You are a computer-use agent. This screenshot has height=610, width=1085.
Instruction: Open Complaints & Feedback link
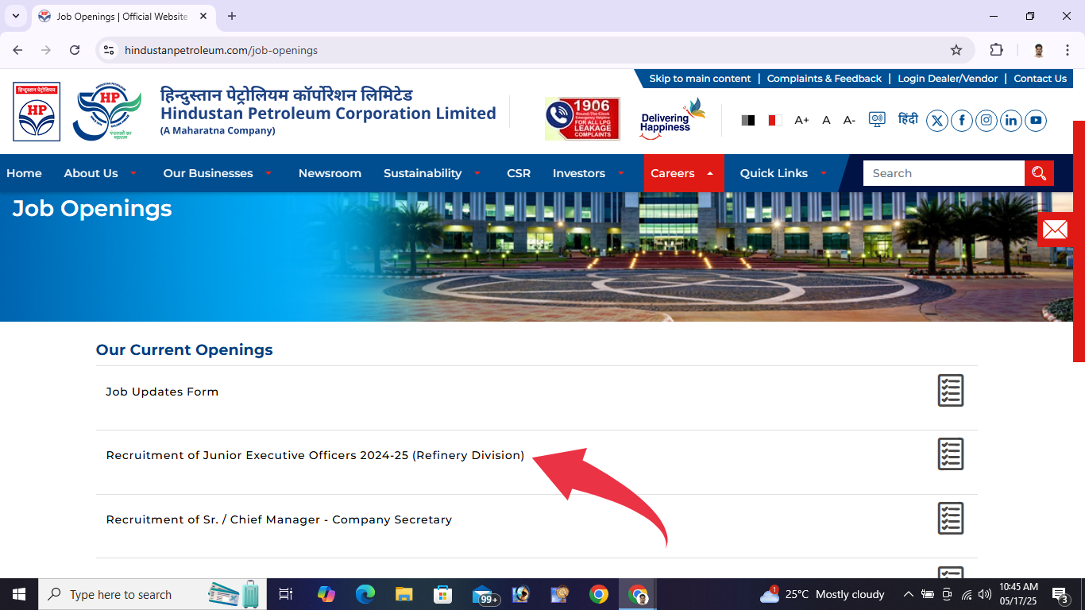[824, 79]
